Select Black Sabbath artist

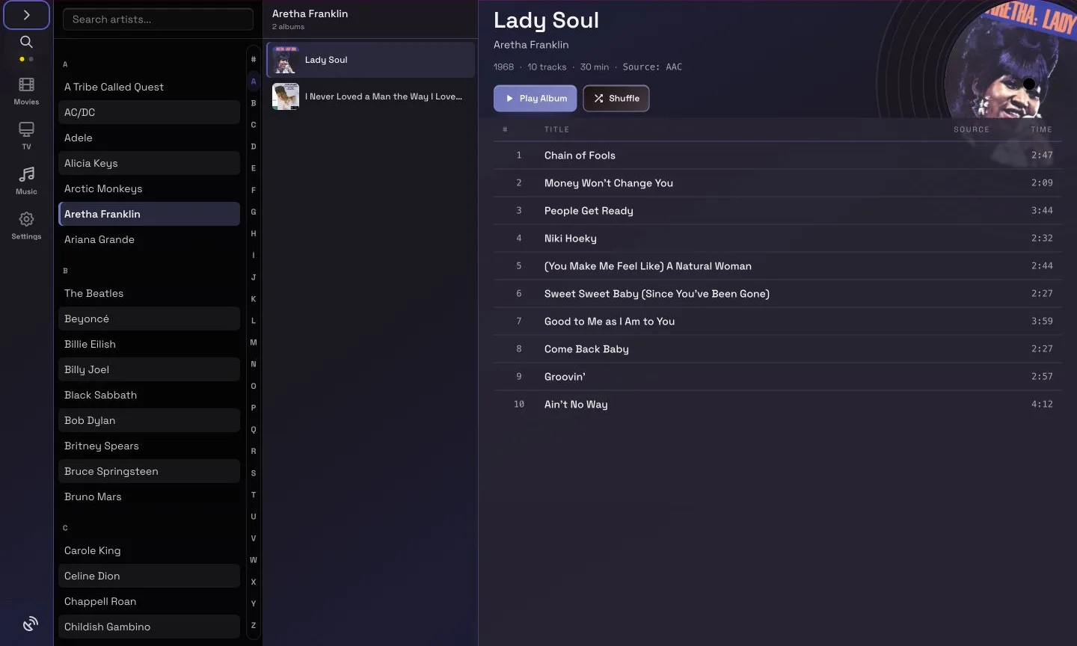tap(149, 395)
